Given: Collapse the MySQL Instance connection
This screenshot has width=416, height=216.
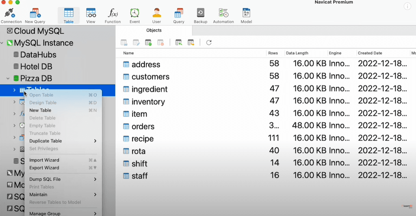Looking at the screenshot, I should click(2, 43).
